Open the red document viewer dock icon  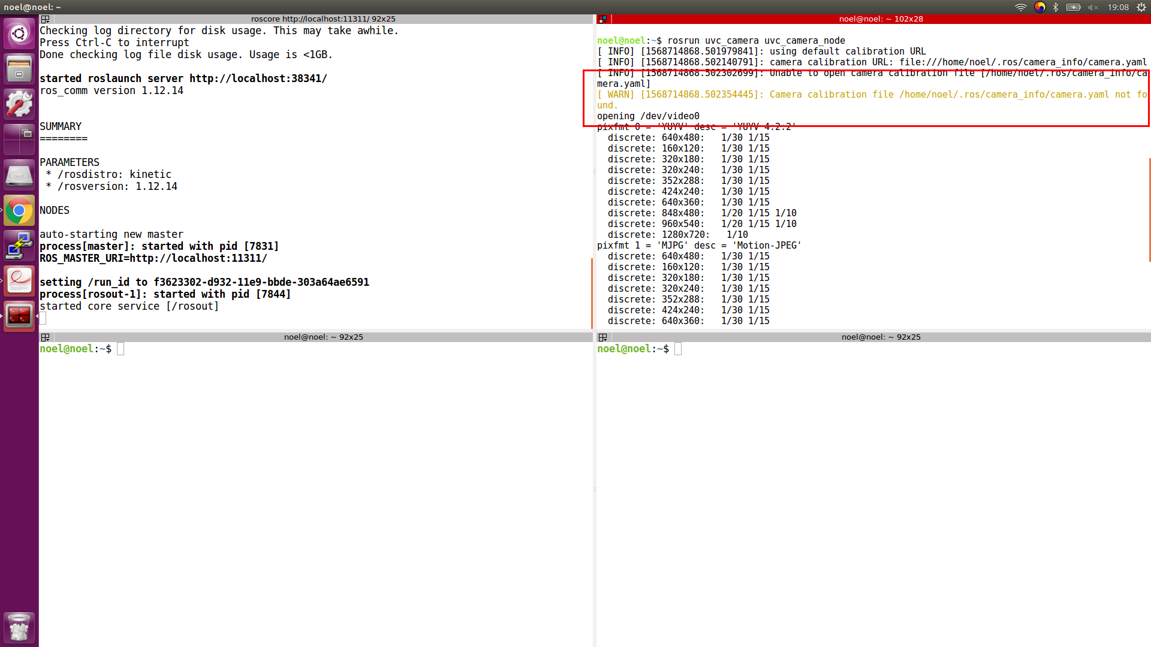coord(19,281)
